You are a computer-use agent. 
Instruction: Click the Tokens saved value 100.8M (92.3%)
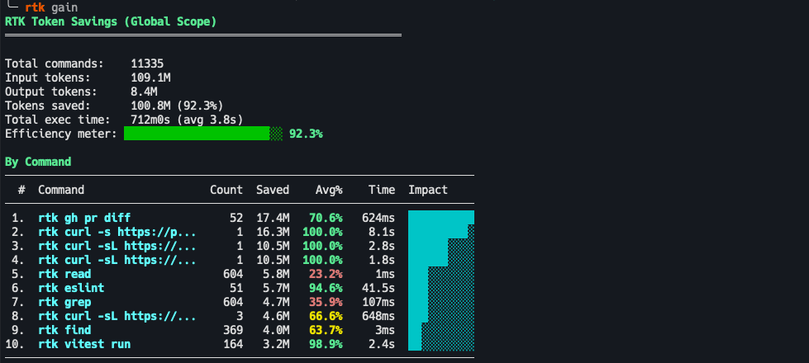[177, 106]
